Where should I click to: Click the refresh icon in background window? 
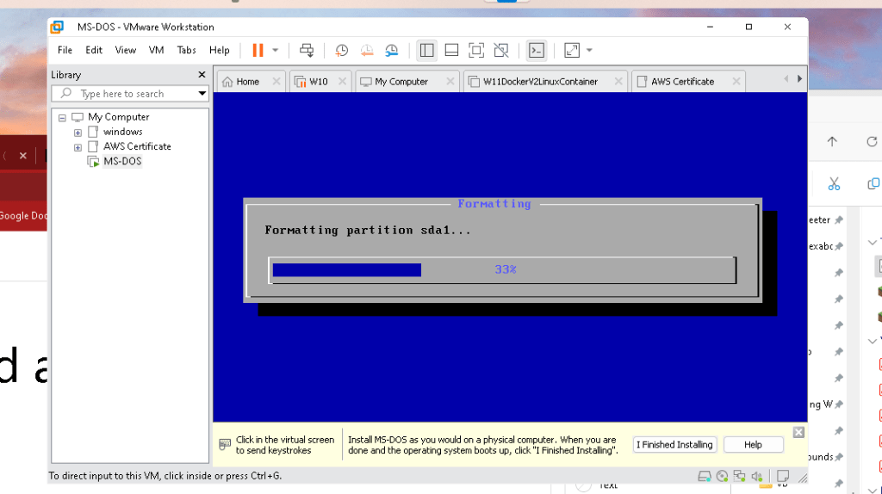(872, 142)
